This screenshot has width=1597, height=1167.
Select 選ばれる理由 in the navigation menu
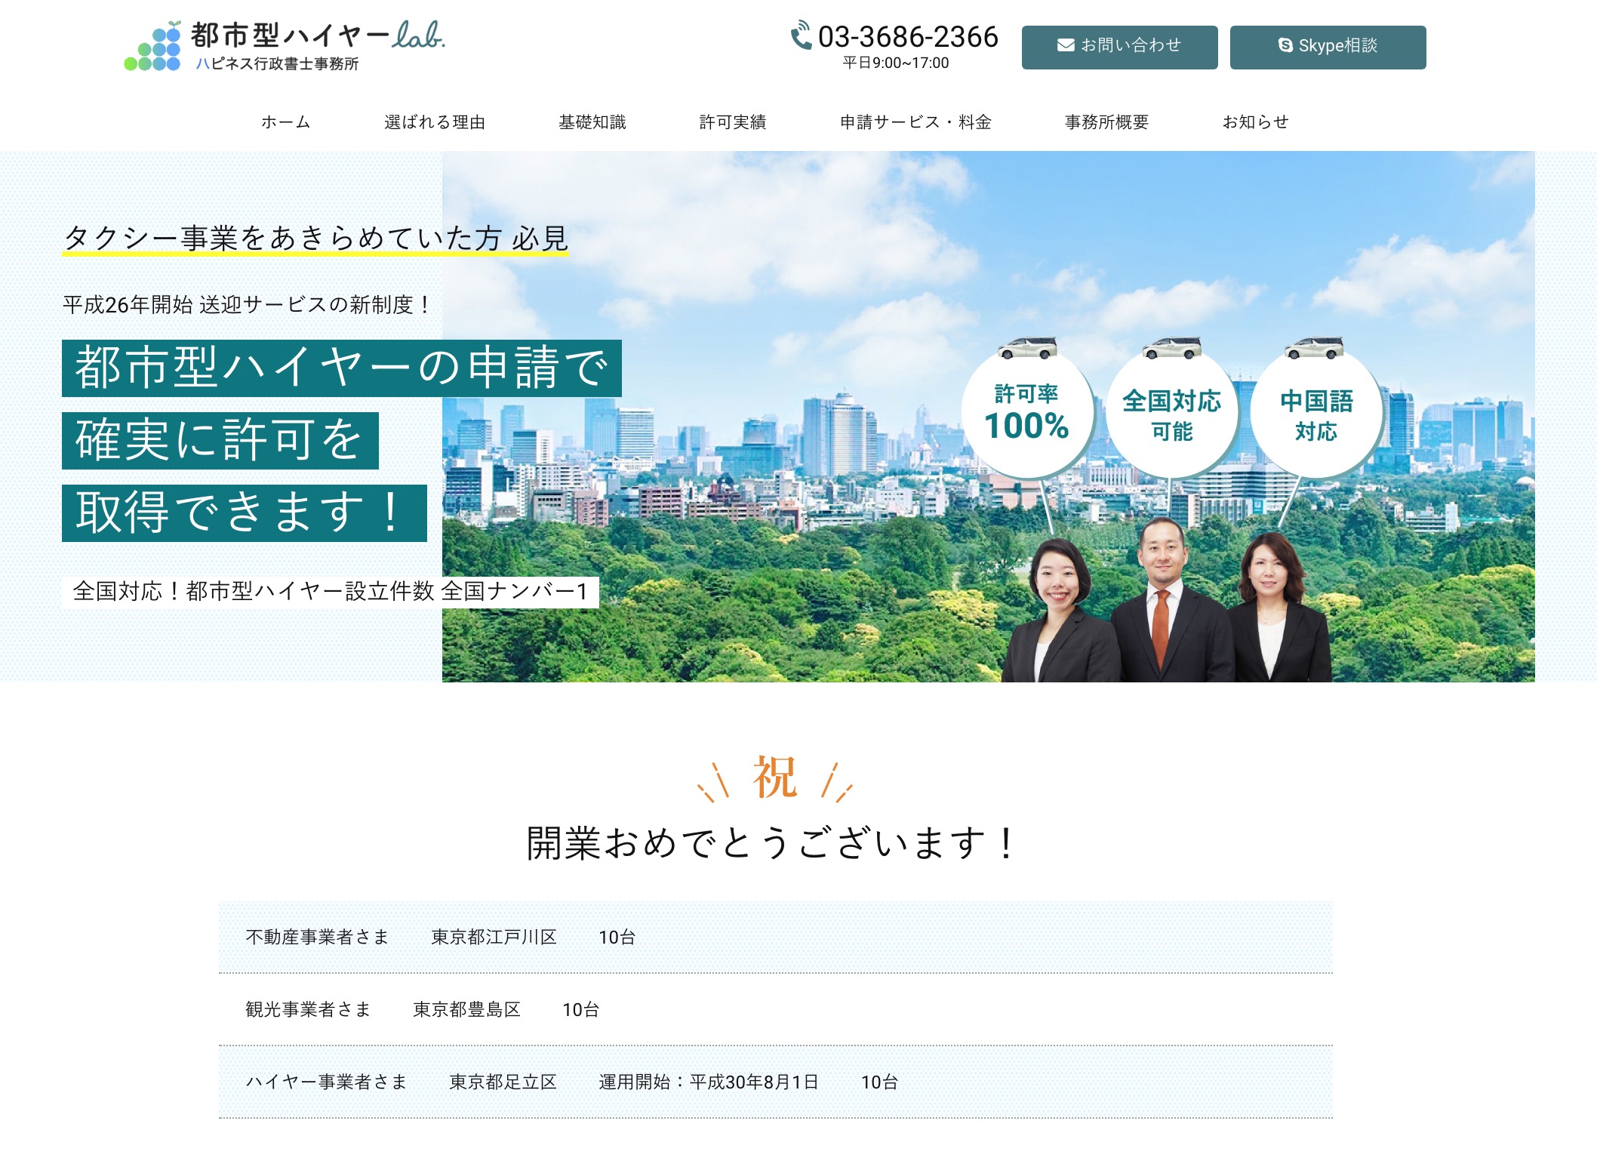(x=436, y=122)
